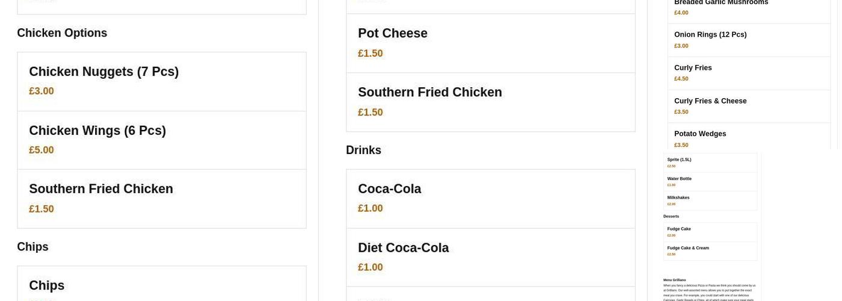This screenshot has width=842, height=301.
Task: Click Onion Rings (12 Pcs) item
Action: pyautogui.click(x=749, y=40)
